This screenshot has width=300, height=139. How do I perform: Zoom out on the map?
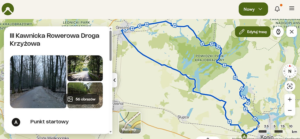pos(290,111)
